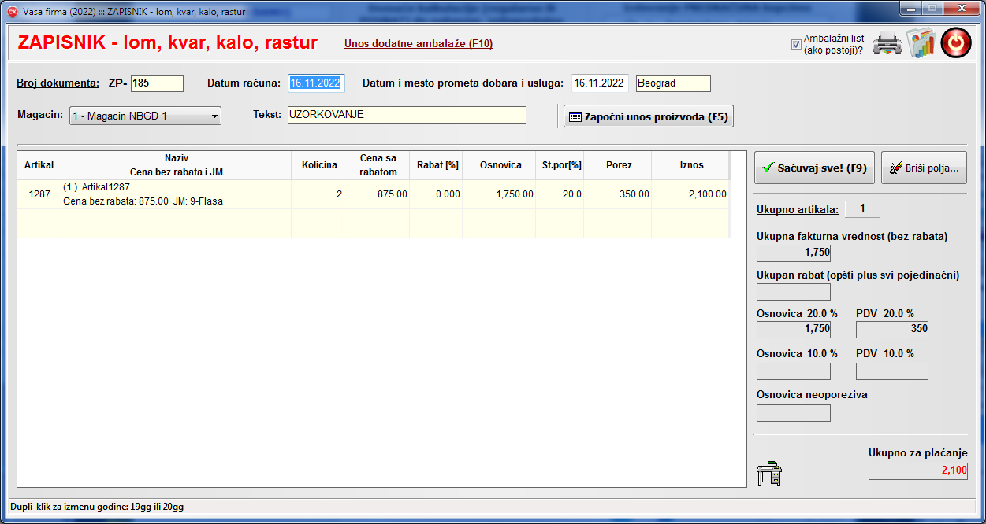Click the porez cell 350.00
The width and height of the screenshot is (986, 524).
coord(618,194)
